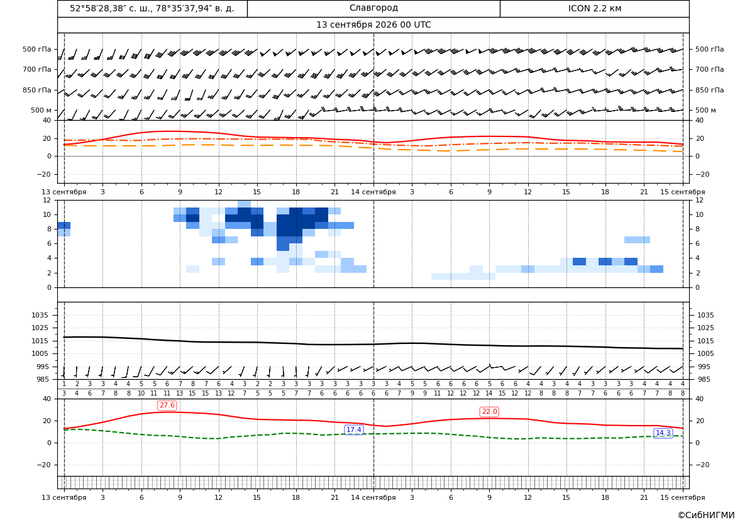Click the 850 гПа right axis label
Viewport: 735px width, 520px height.
pyautogui.click(x=709, y=90)
